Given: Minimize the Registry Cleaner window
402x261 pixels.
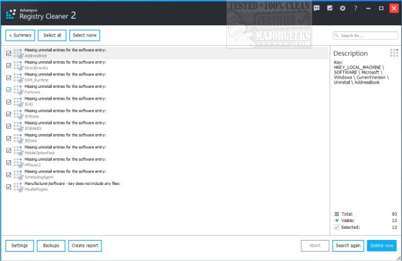Looking at the screenshot, I should [369, 8].
